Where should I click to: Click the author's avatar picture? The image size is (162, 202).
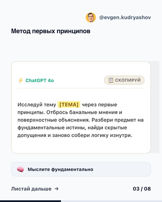pos(91,17)
